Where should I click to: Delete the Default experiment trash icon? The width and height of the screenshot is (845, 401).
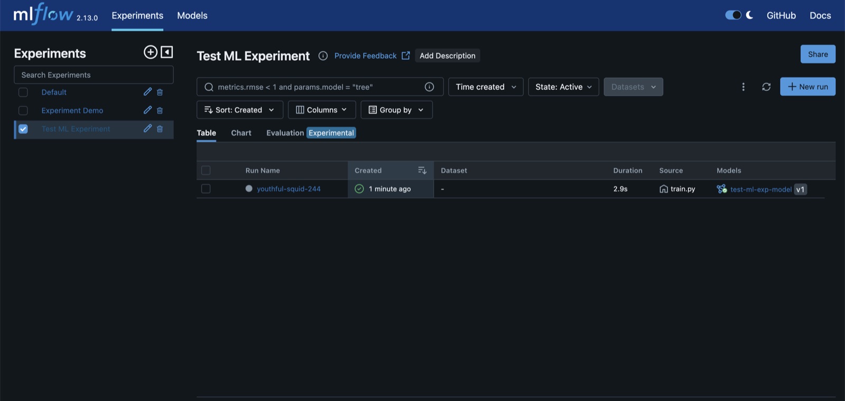[160, 92]
